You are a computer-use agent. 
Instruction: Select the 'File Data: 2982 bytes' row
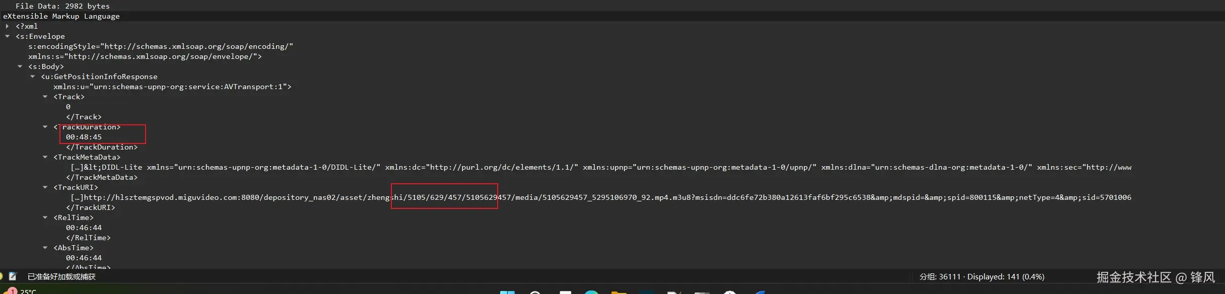pyautogui.click(x=62, y=6)
